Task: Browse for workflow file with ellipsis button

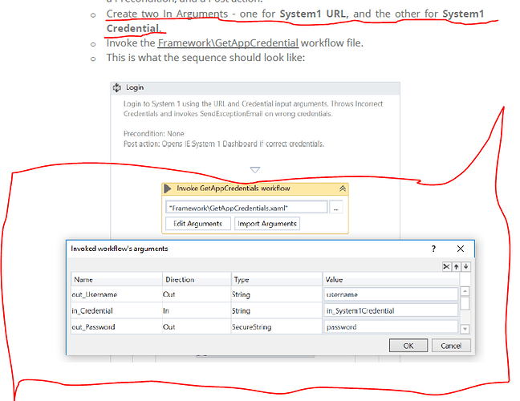Action: click(335, 208)
